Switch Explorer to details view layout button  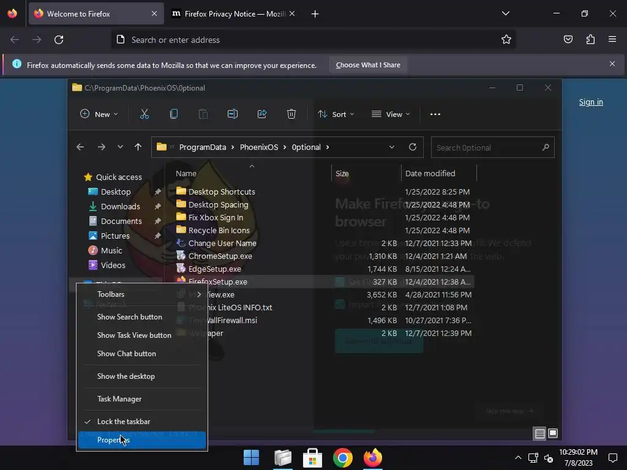pos(540,433)
